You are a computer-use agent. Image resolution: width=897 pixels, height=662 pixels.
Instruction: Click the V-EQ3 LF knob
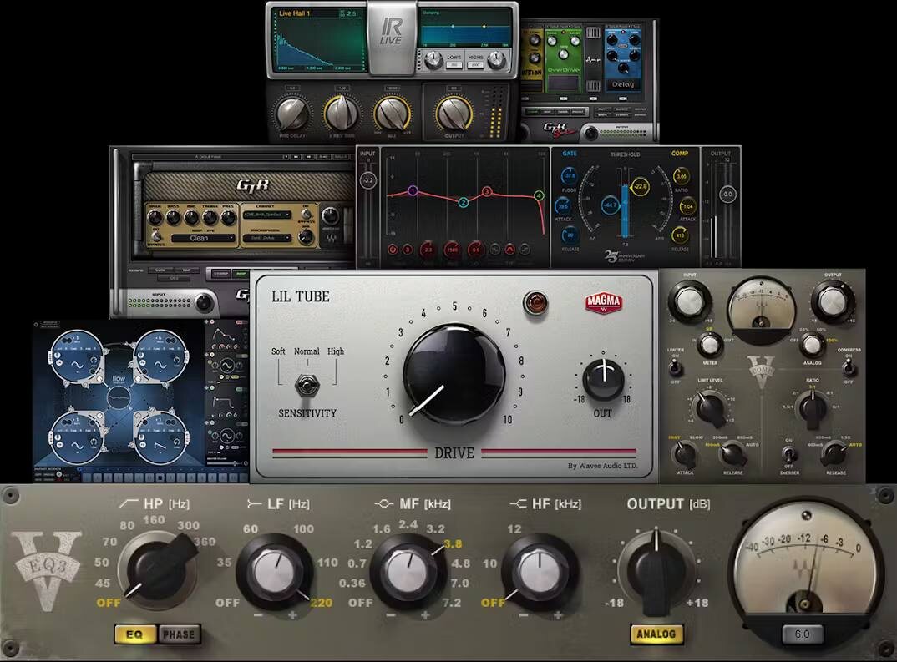(x=273, y=572)
